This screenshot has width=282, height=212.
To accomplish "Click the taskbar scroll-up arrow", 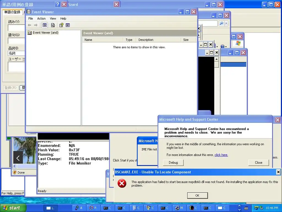I will coord(239,206).
